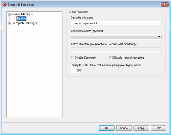The width and height of the screenshot is (171, 135).
Task: Click the Account template dropdown arrow
Action: tap(159, 37)
